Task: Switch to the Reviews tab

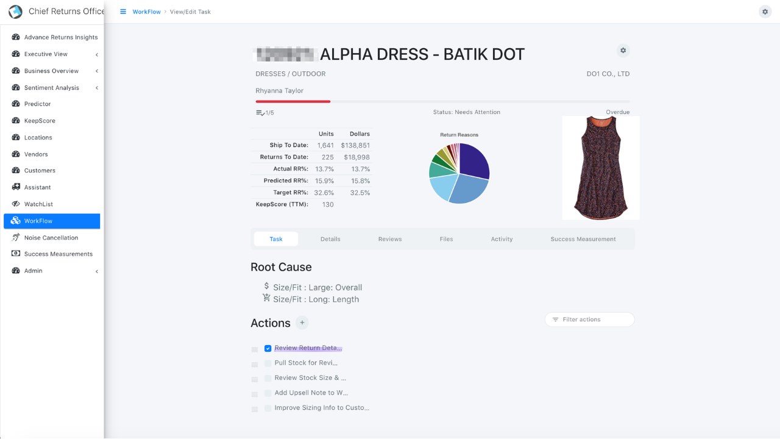Action: (x=389, y=239)
